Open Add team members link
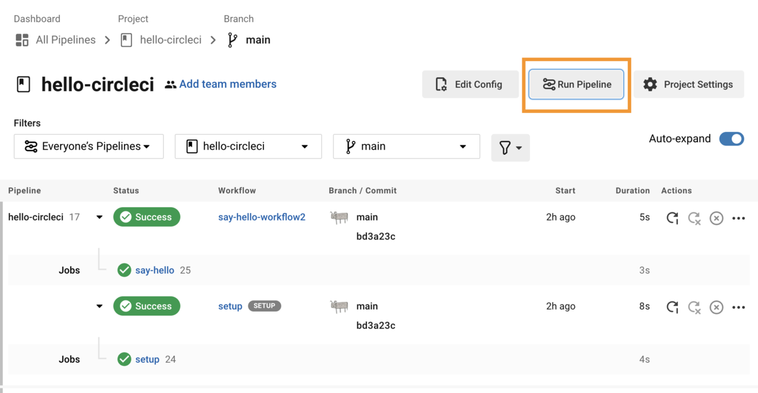This screenshot has width=758, height=393. pyautogui.click(x=227, y=84)
